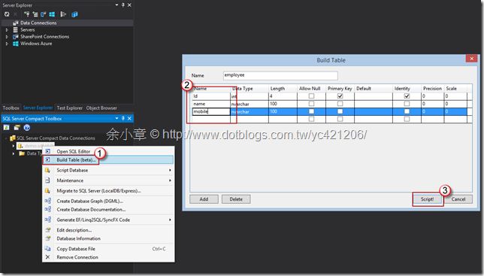This screenshot has width=484, height=276.
Task: Choose Build Table (beta) menu entry
Action: (x=108, y=160)
